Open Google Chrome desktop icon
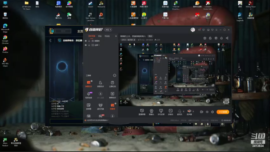Image resolution: width=270 pixels, height=152 pixels. 5,40
